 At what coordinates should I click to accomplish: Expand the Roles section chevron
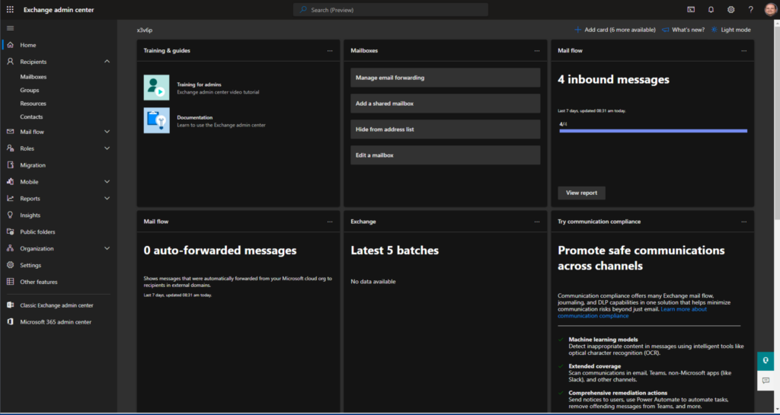click(x=107, y=148)
